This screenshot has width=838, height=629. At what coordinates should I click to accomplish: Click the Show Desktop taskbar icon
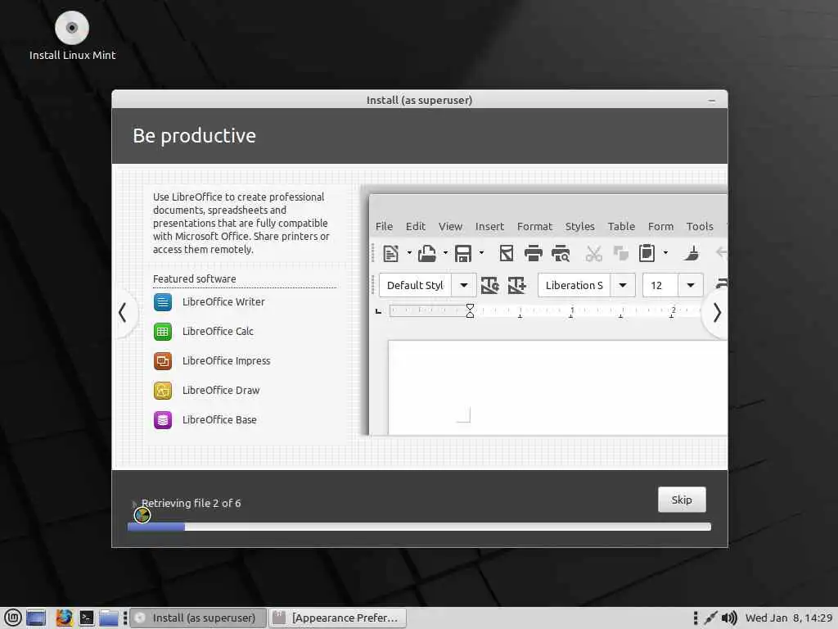pos(36,618)
